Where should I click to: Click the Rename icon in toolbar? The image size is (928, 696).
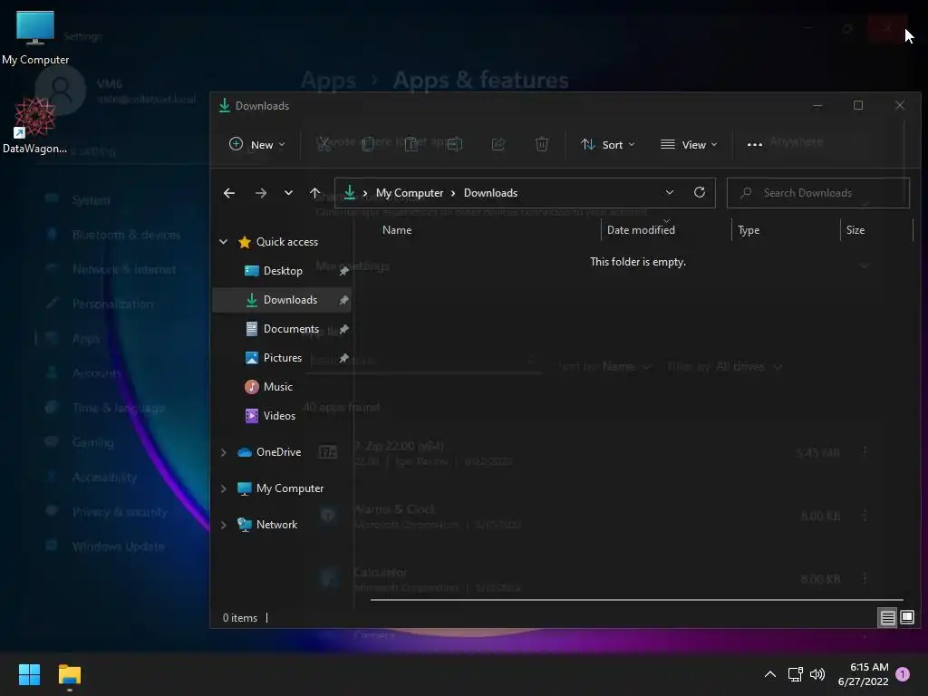455,144
